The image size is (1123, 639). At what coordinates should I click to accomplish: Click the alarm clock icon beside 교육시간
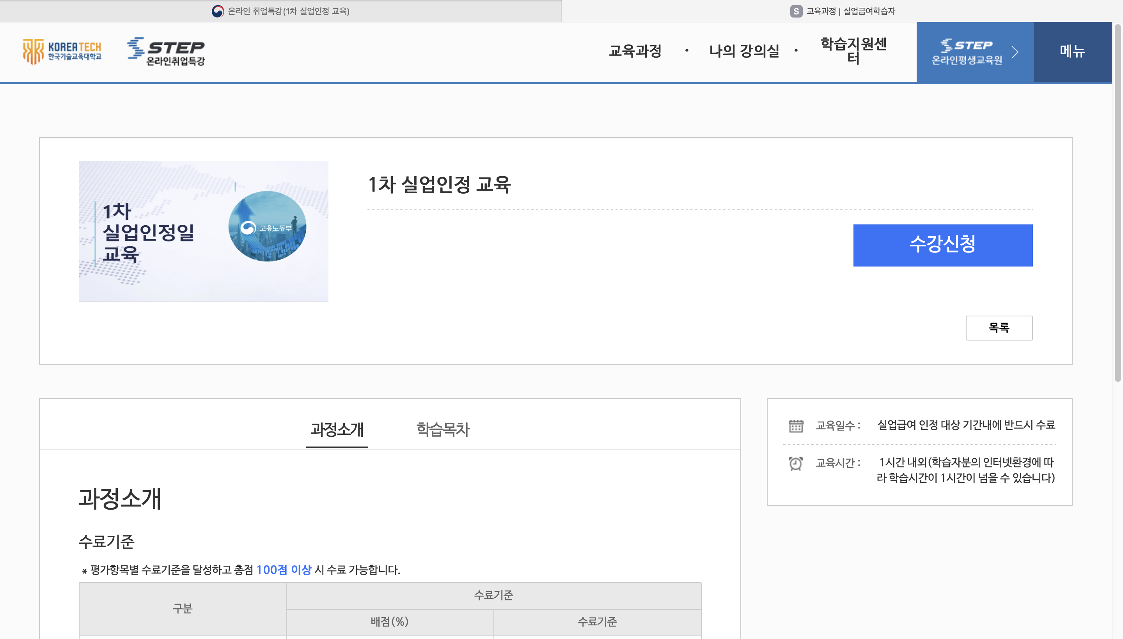point(795,463)
